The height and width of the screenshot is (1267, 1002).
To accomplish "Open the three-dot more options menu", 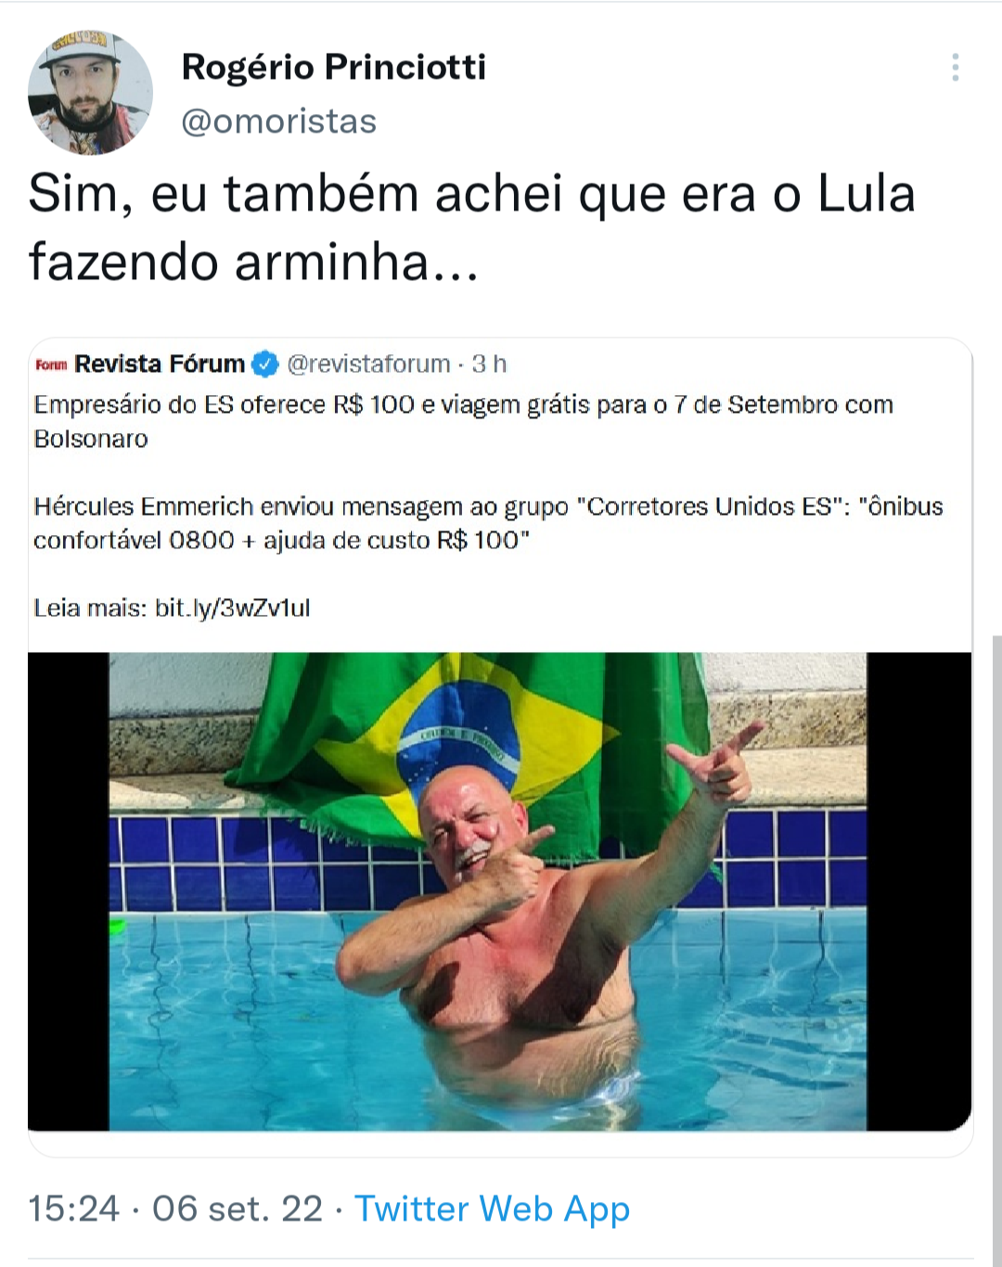I will click(x=955, y=68).
